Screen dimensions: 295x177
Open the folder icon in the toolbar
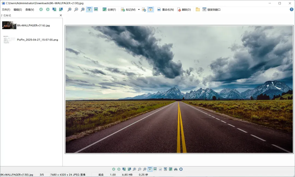[x=197, y=9]
